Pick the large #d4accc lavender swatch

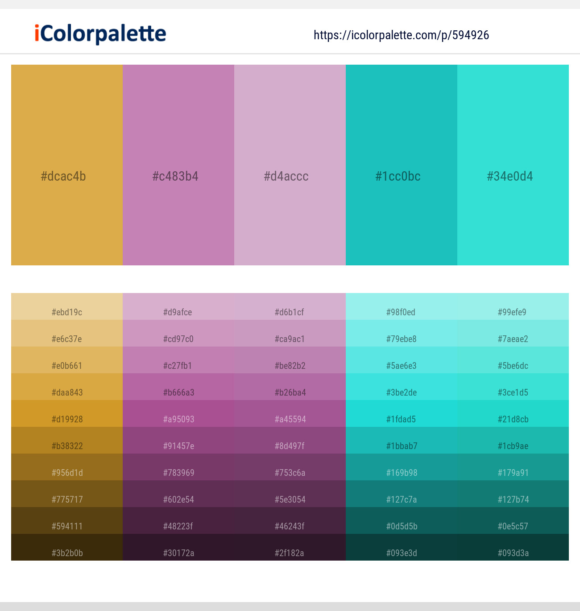[x=290, y=165]
